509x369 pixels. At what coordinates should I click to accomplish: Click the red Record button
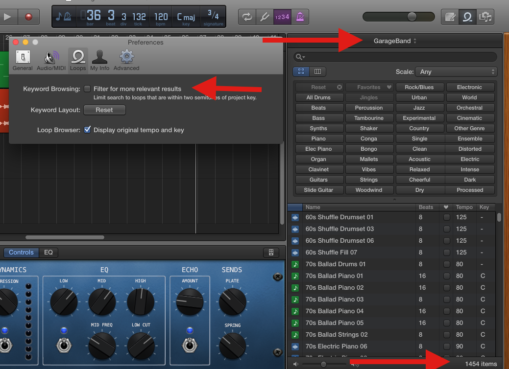click(28, 17)
